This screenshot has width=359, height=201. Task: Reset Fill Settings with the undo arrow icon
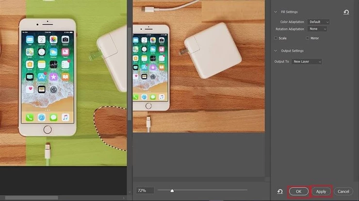[x=346, y=12]
